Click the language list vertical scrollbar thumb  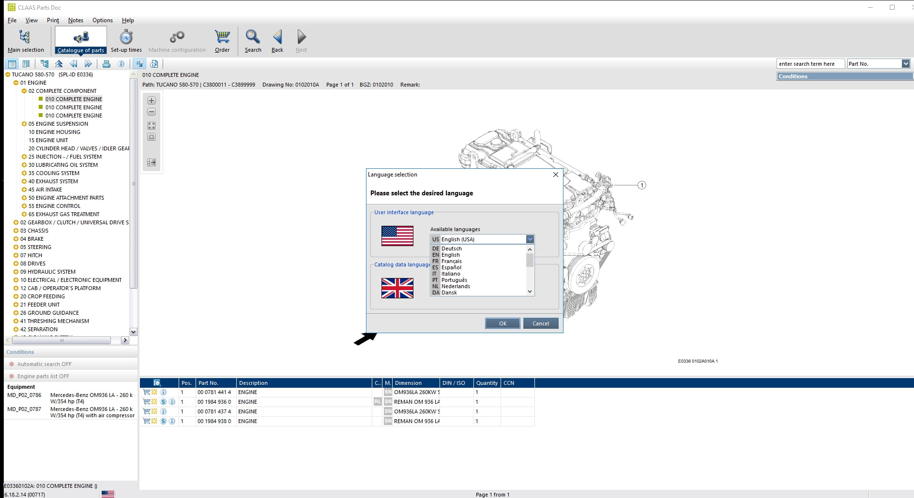click(x=530, y=261)
